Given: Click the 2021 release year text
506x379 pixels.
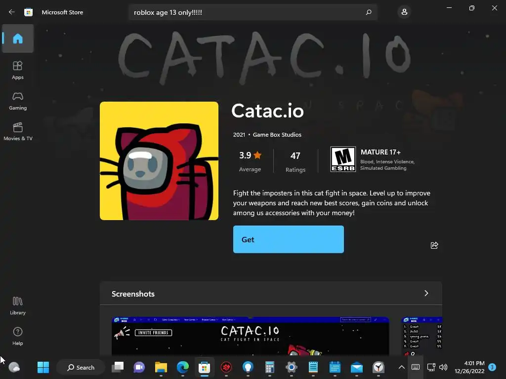Looking at the screenshot, I should (239, 135).
